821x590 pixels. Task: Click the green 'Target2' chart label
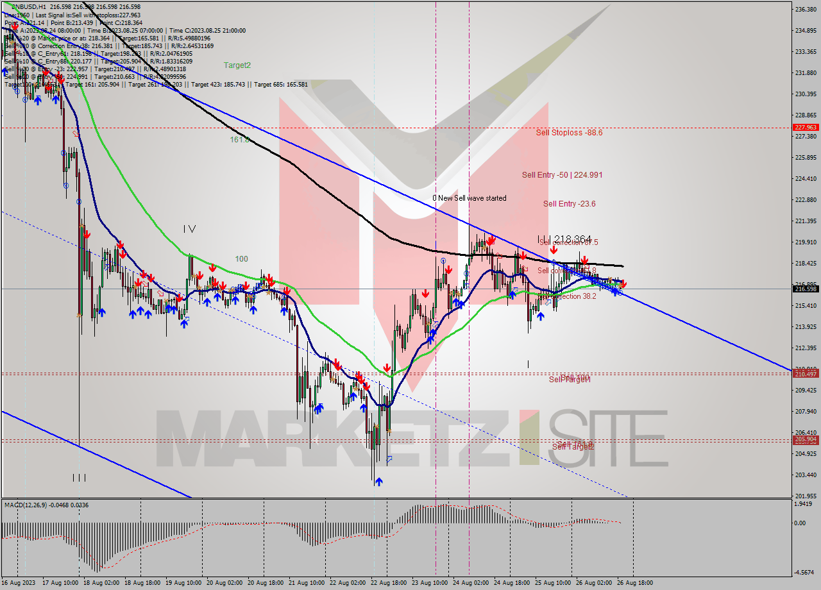point(237,65)
